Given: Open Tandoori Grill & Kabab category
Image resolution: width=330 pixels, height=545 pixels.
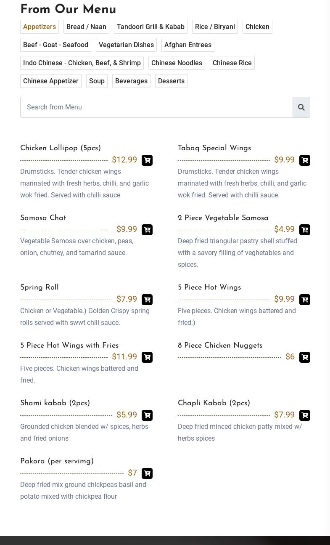Looking at the screenshot, I should pos(150,27).
